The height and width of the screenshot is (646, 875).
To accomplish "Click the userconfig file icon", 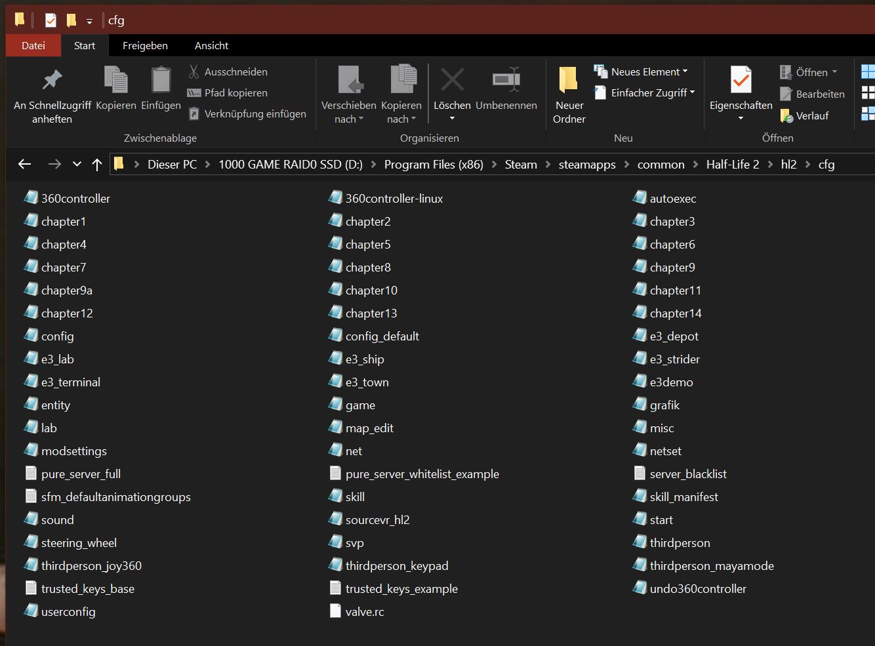I will (31, 611).
